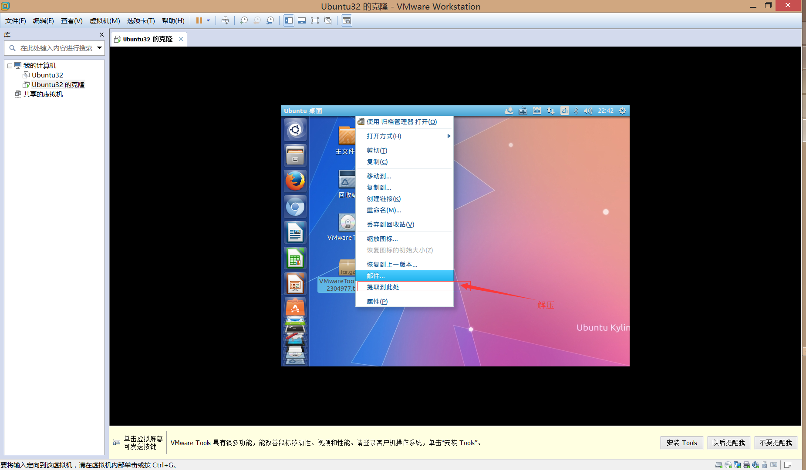
Task: Open the Bluetooth indicator in Ubuntu panel
Action: pos(576,111)
